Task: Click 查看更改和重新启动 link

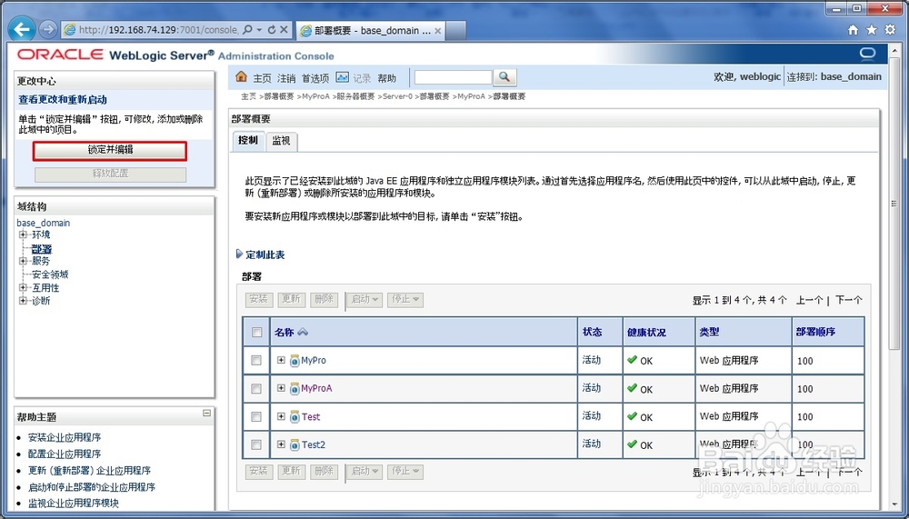Action: coord(63,99)
